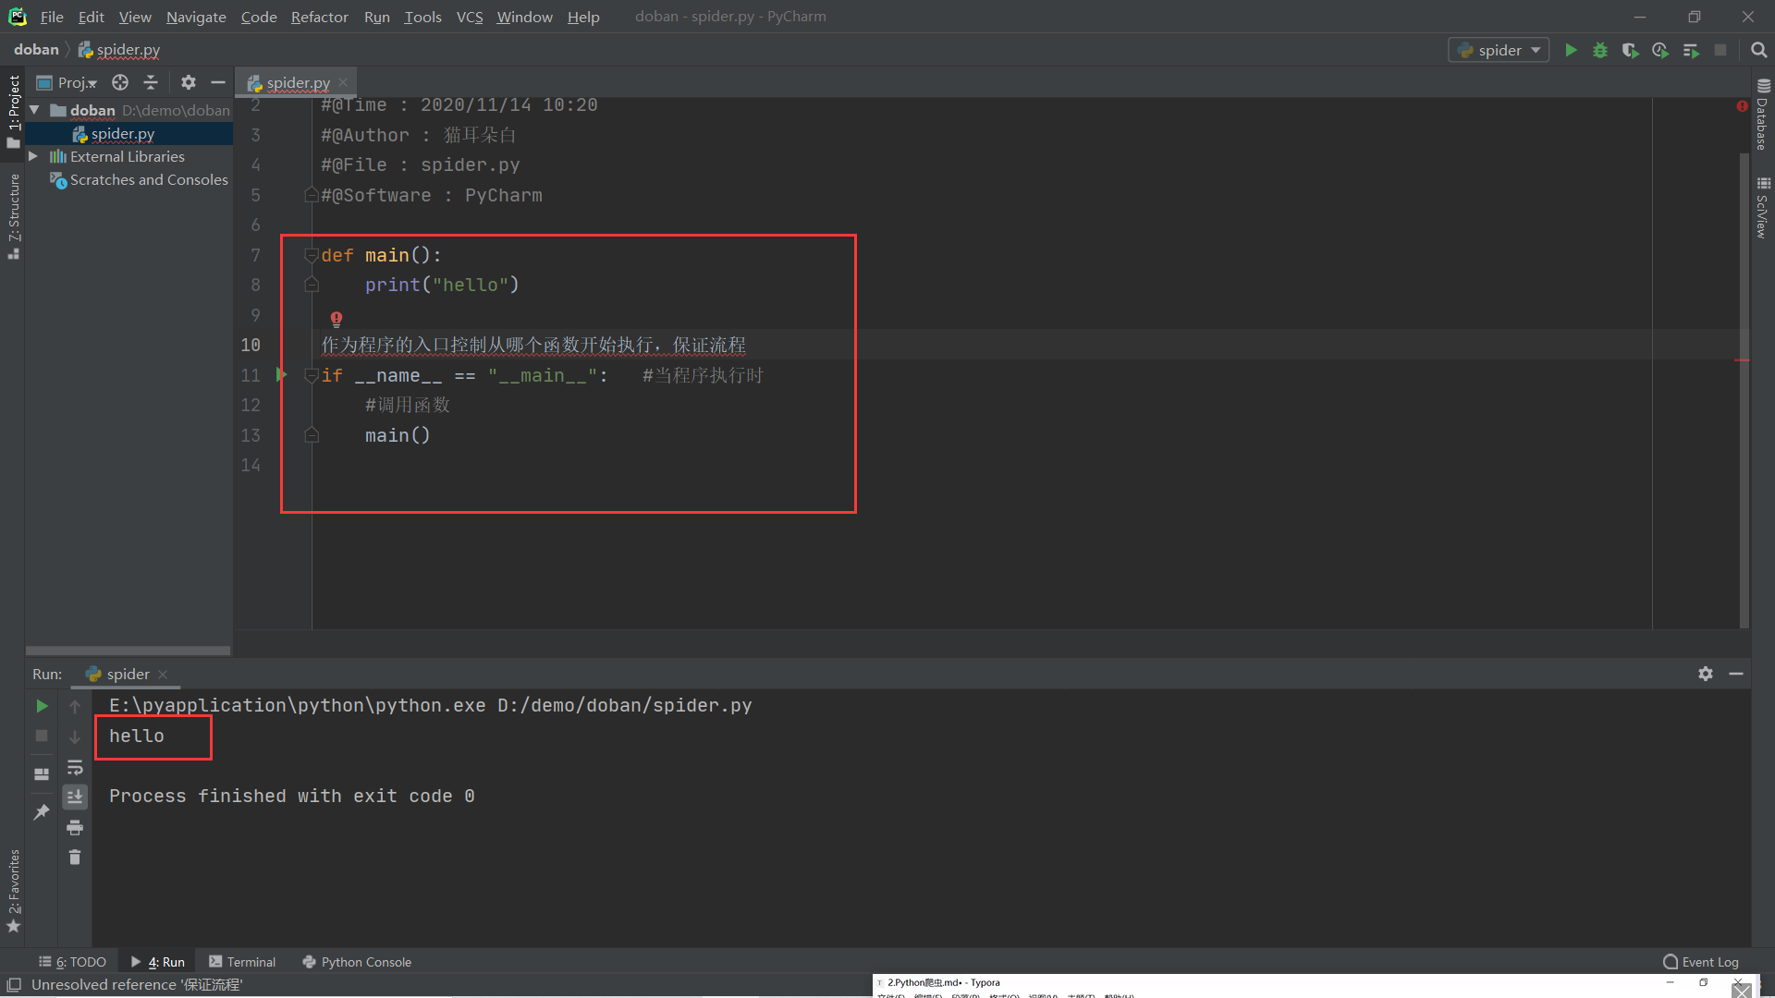1775x998 pixels.
Task: Collapse the doban project folder
Action: click(34, 110)
